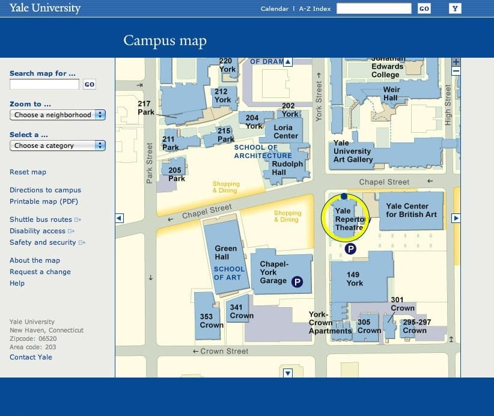Focus the Search map for input field
Viewport: 494px width, 416px height.
44,84
